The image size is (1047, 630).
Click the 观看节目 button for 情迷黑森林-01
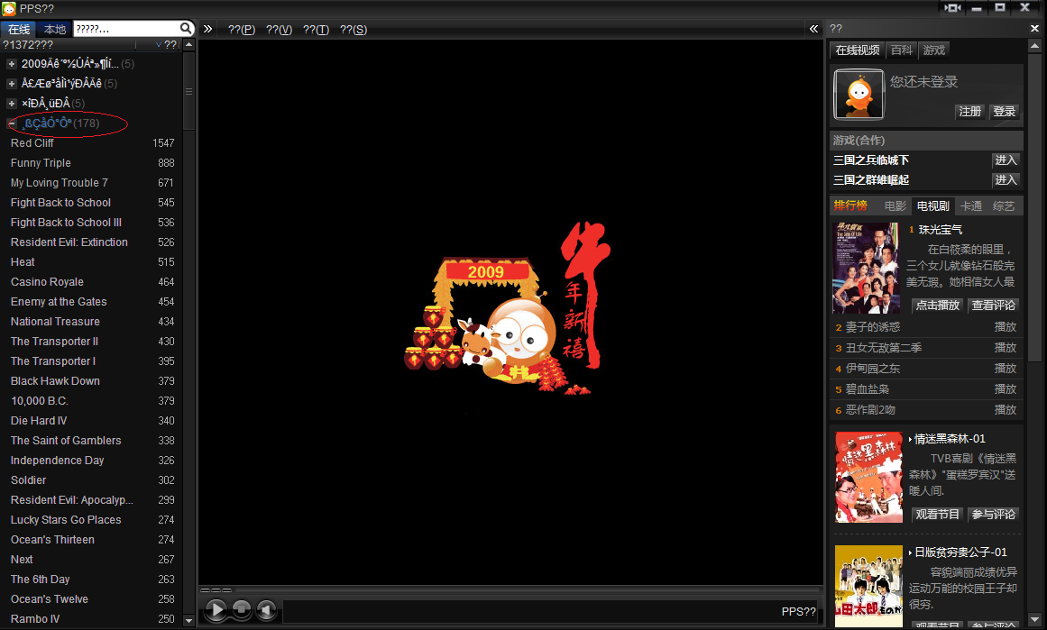(x=938, y=515)
